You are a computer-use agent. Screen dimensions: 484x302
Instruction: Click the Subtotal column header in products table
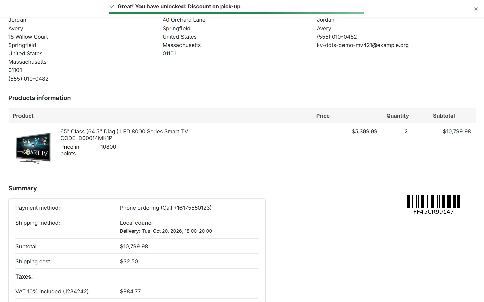[444, 116]
